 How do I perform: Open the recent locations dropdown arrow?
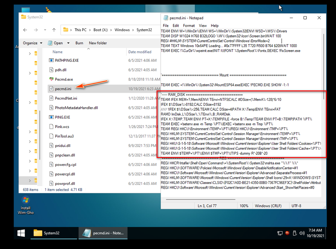click(x=45, y=30)
